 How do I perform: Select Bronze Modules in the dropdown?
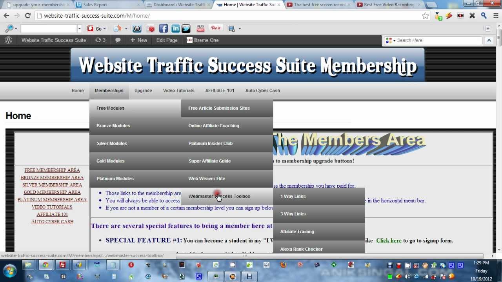pyautogui.click(x=135, y=126)
